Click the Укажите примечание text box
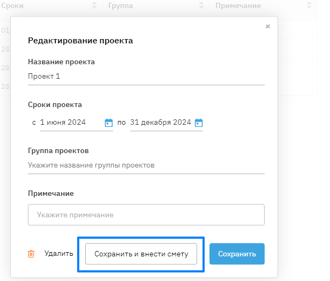This screenshot has height=281, width=330. click(x=146, y=215)
